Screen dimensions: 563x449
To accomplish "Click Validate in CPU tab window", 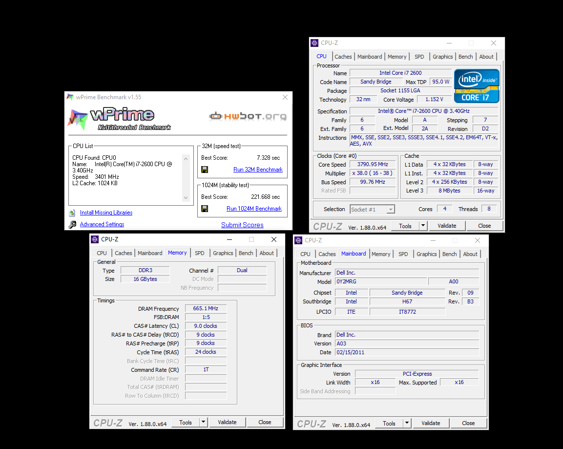I will coord(447,226).
